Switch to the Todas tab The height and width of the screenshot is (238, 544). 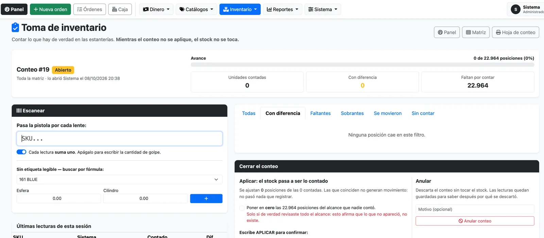click(249, 113)
